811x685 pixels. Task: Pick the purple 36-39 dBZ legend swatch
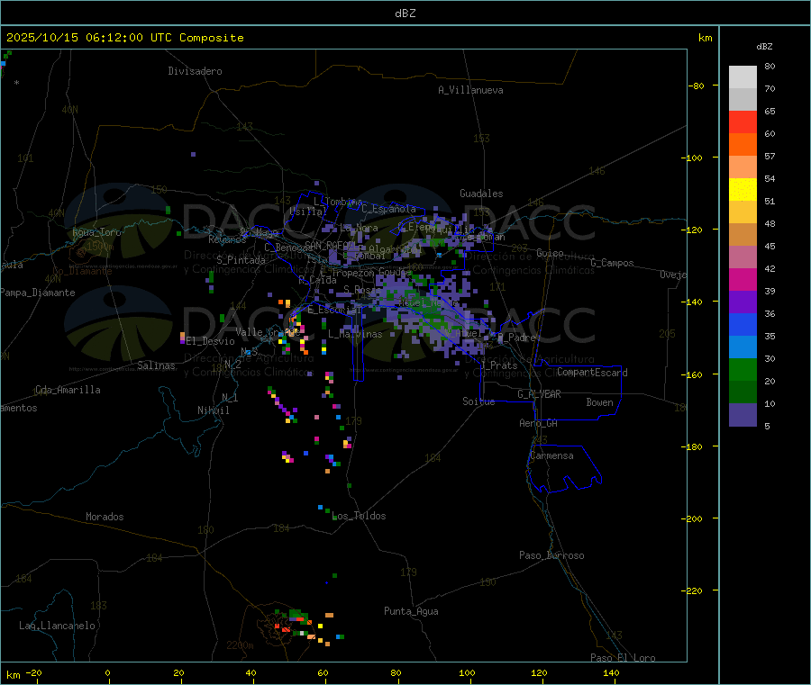coord(743,302)
